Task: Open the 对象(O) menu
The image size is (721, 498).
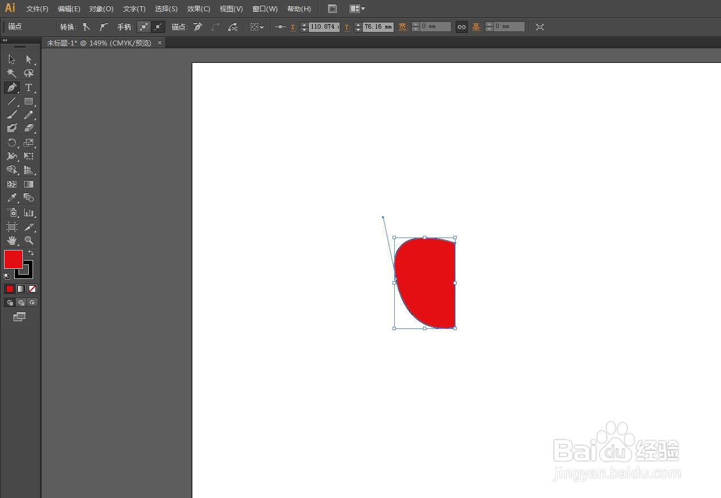Action: click(101, 9)
